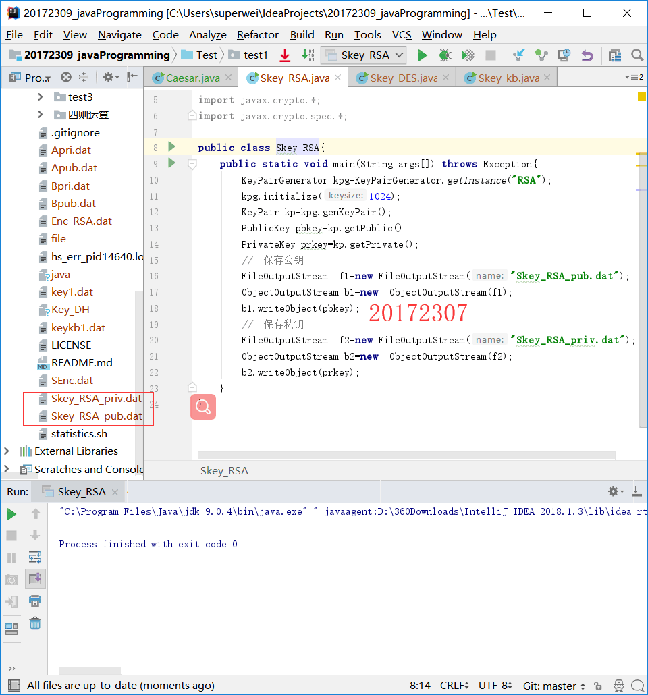Expand the 四则运算 folder
The width and height of the screenshot is (648, 695).
[x=40, y=114]
